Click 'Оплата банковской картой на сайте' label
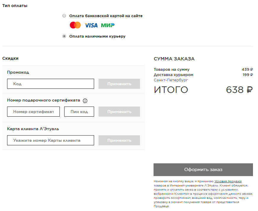Screen dimensions: 258x211 [106, 16]
